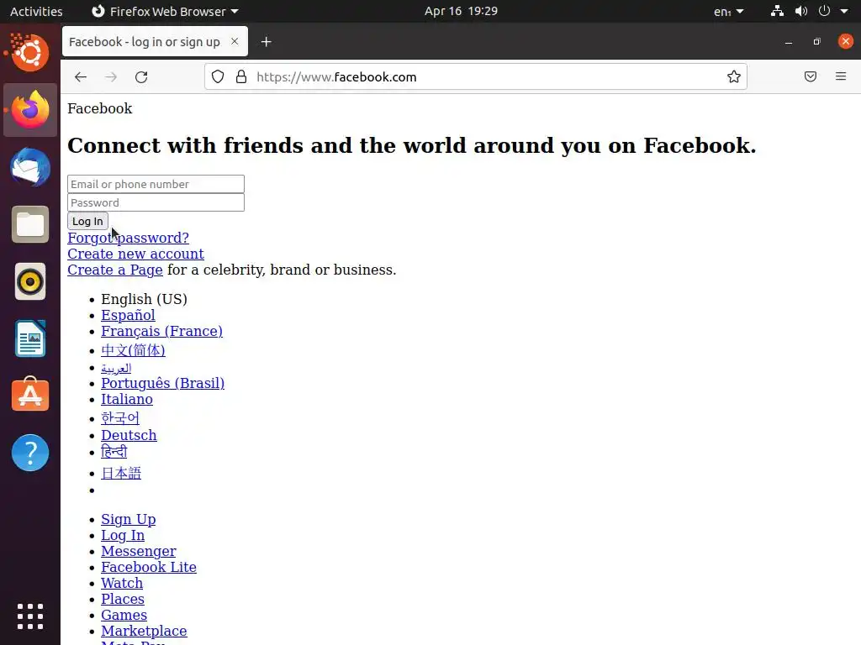Open the Forgot password link

pyautogui.click(x=128, y=238)
